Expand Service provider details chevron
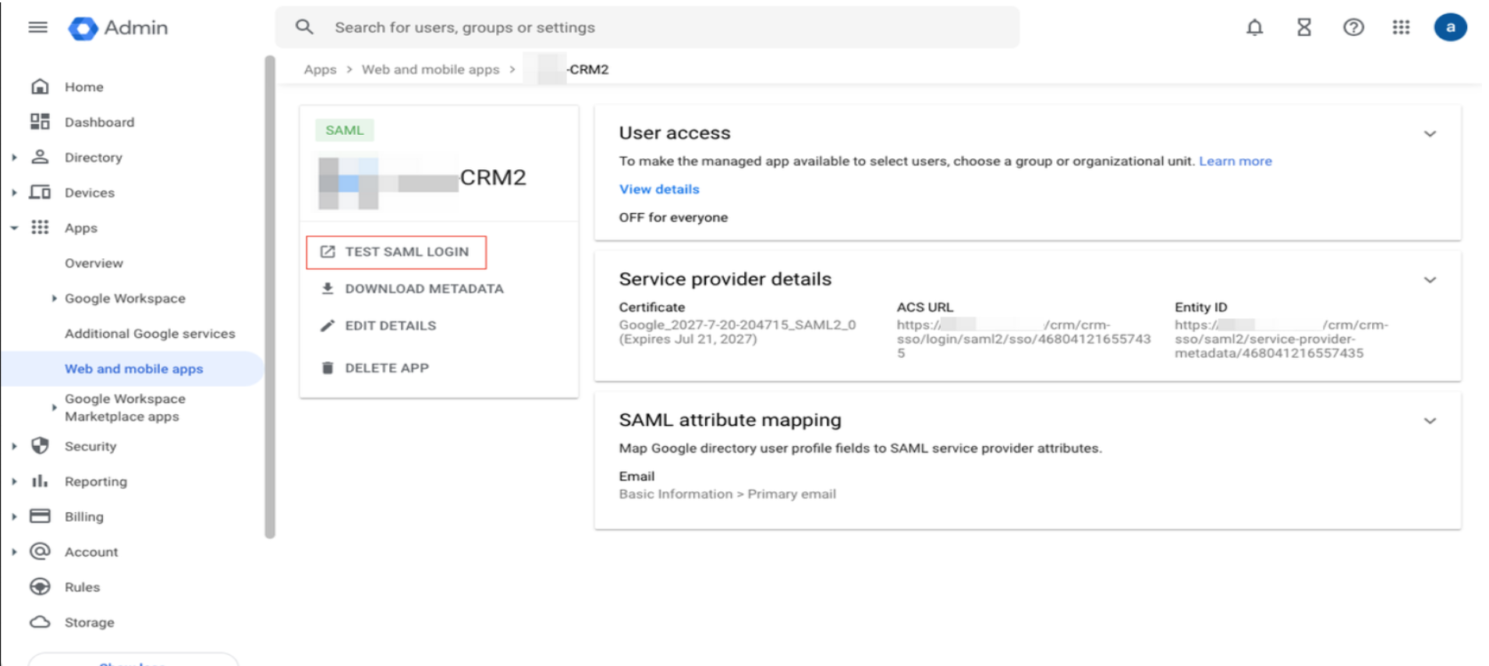 [1430, 280]
